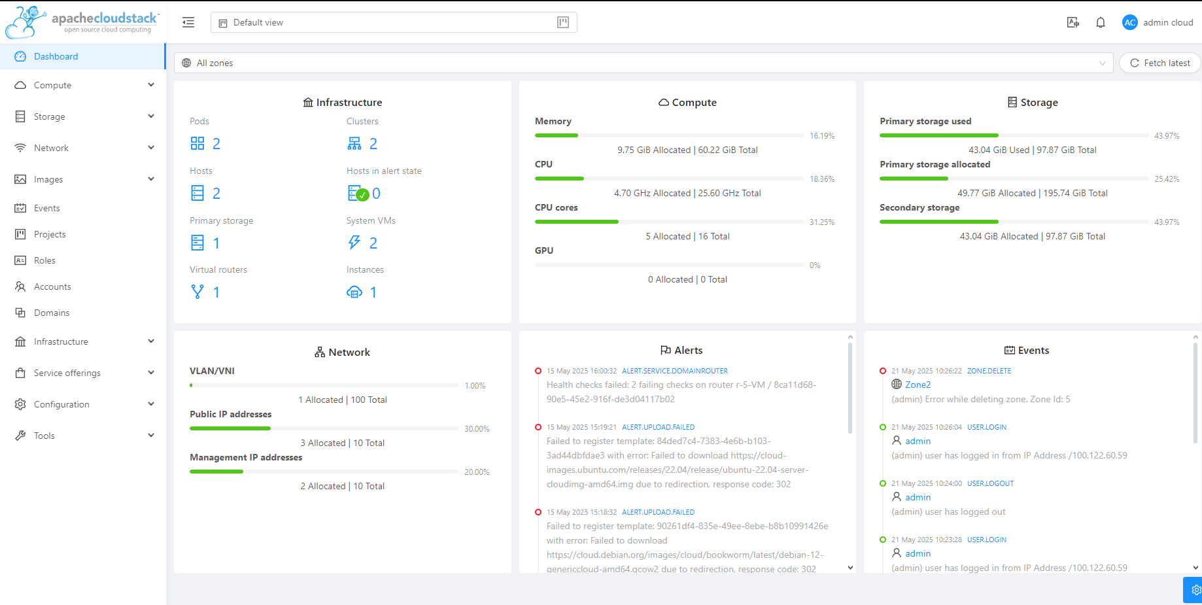Expand the Infrastructure menu in the sidebar
This screenshot has height=605, width=1202.
[82, 341]
